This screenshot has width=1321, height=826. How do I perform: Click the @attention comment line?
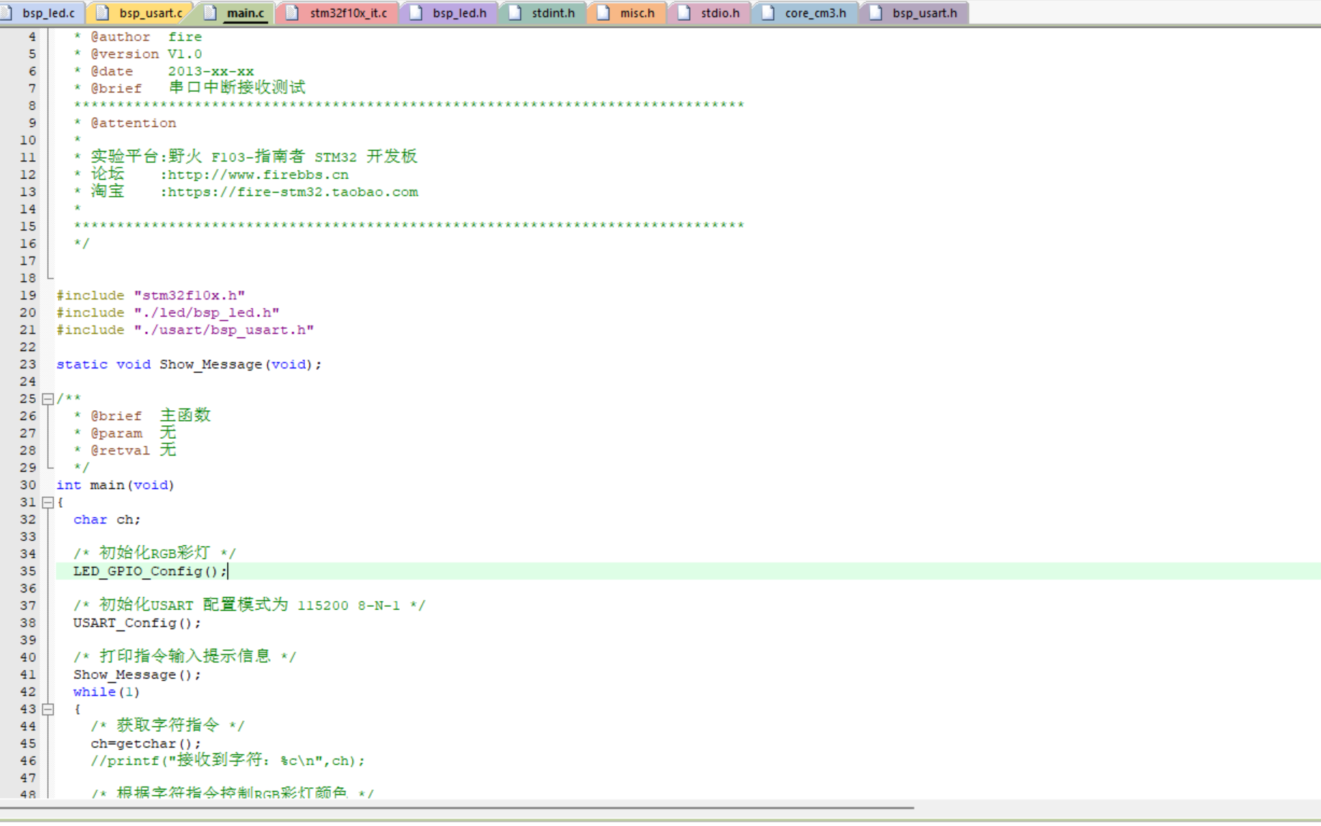[125, 123]
